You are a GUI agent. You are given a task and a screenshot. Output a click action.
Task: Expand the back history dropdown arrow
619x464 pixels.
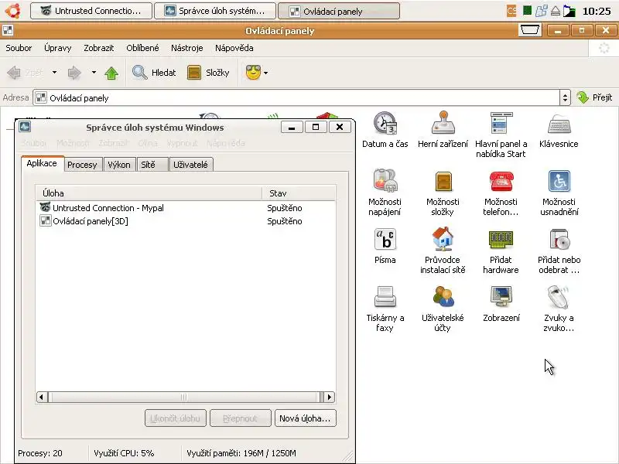point(54,72)
